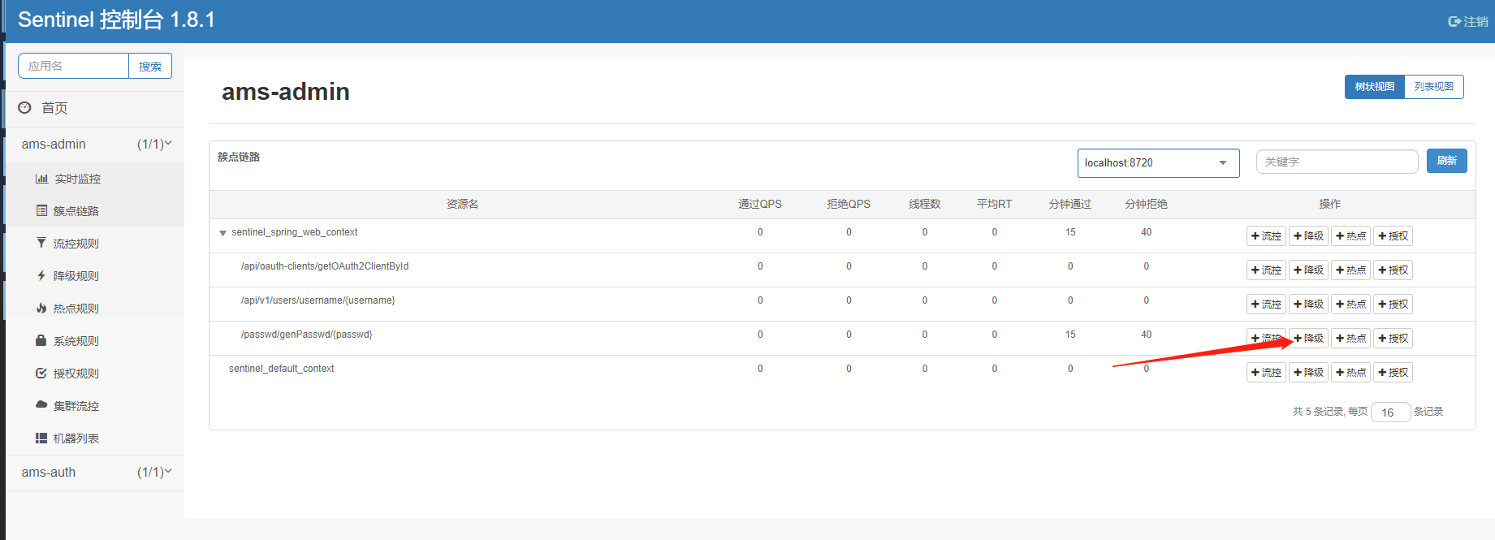Select the ams-auth application entry

(95, 472)
